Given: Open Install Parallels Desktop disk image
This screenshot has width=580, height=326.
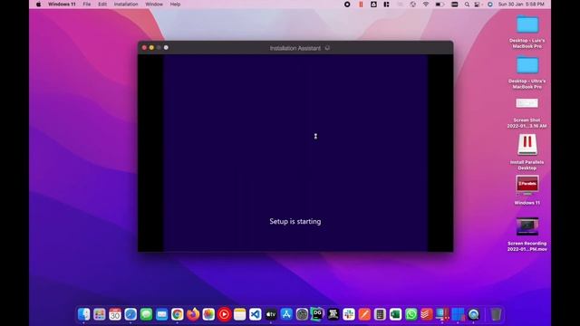Looking at the screenshot, I should (x=527, y=145).
